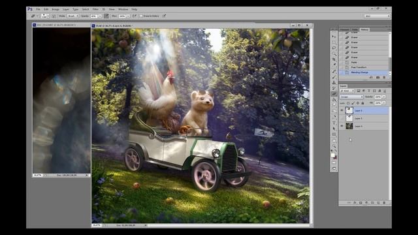
Task: Select the Path Selection tool
Action: coord(334,129)
